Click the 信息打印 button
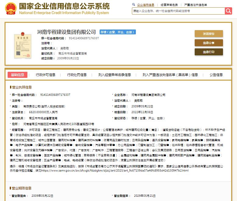 click(209, 52)
